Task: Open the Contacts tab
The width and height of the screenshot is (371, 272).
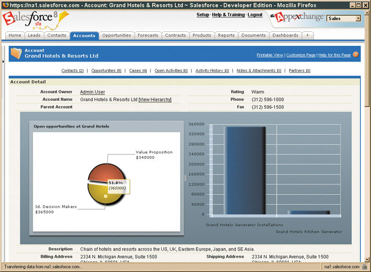Action: tap(57, 35)
